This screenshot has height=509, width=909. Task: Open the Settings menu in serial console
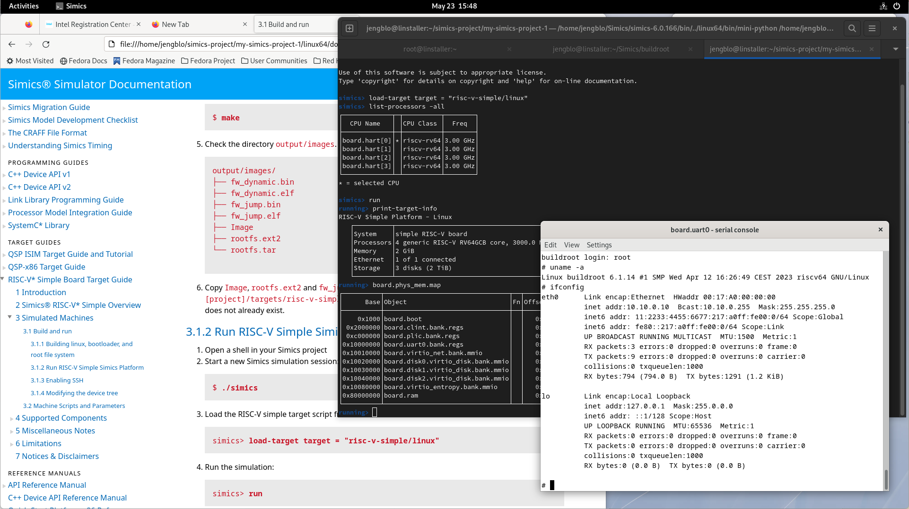599,245
